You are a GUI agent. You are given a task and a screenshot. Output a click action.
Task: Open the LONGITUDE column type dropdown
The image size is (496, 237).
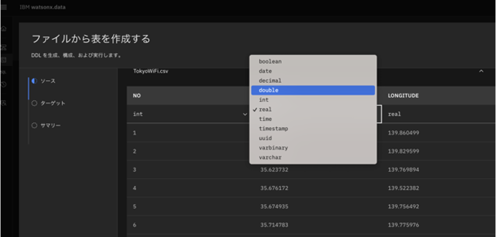[439, 114]
